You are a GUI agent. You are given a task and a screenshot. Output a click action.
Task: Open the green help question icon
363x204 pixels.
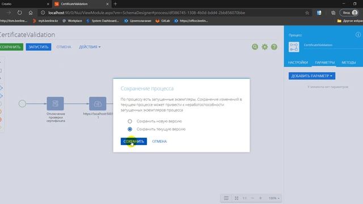274,47
